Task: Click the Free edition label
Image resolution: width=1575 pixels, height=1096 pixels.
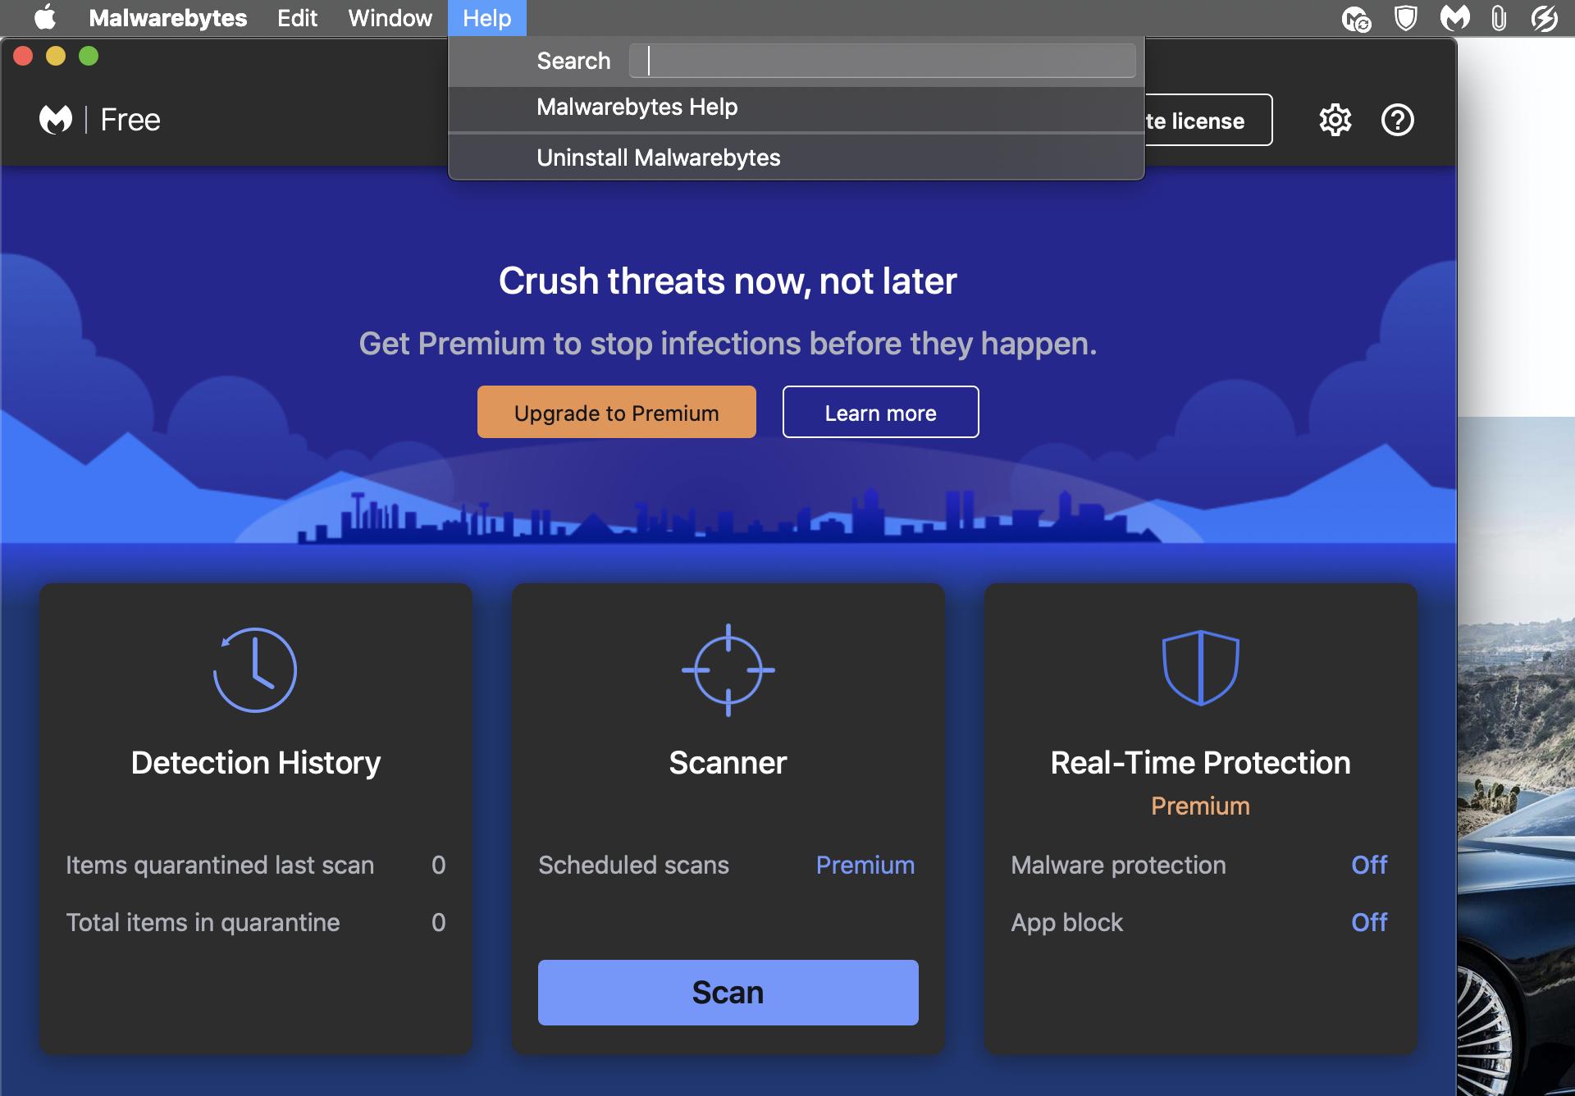Action: click(130, 120)
